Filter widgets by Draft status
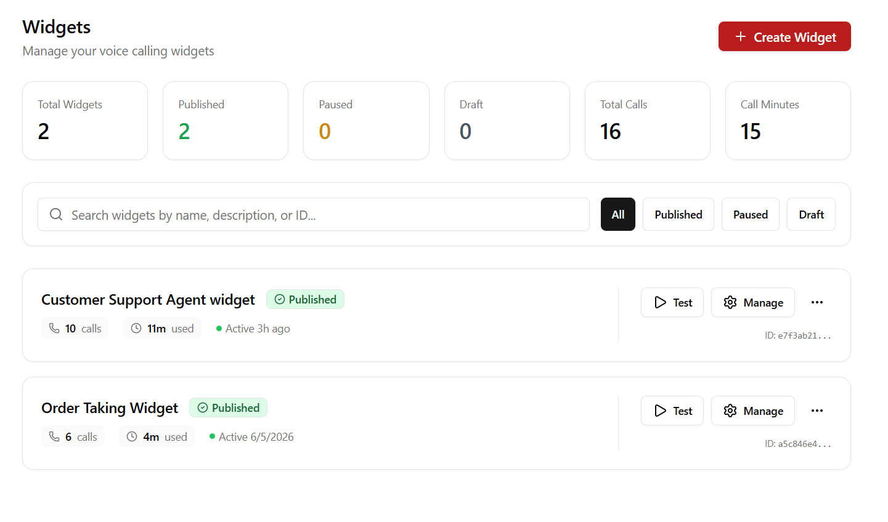This screenshot has height=522, width=888. (811, 214)
